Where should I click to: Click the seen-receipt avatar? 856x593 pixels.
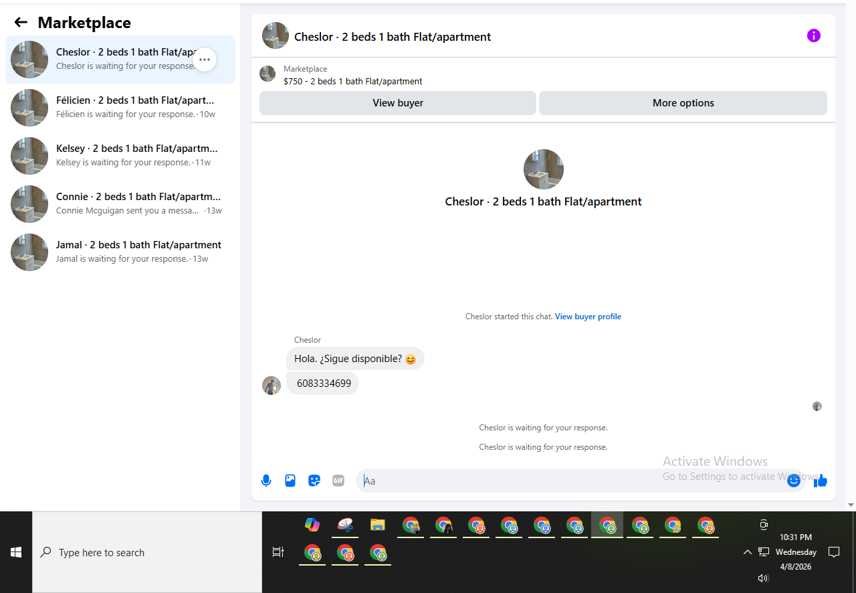coord(817,406)
